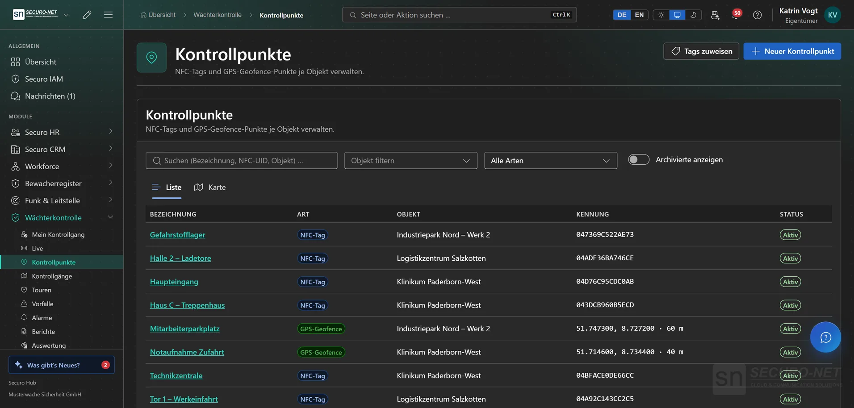Open the Alle Arten dropdown
Image resolution: width=854 pixels, height=408 pixels.
pos(550,161)
